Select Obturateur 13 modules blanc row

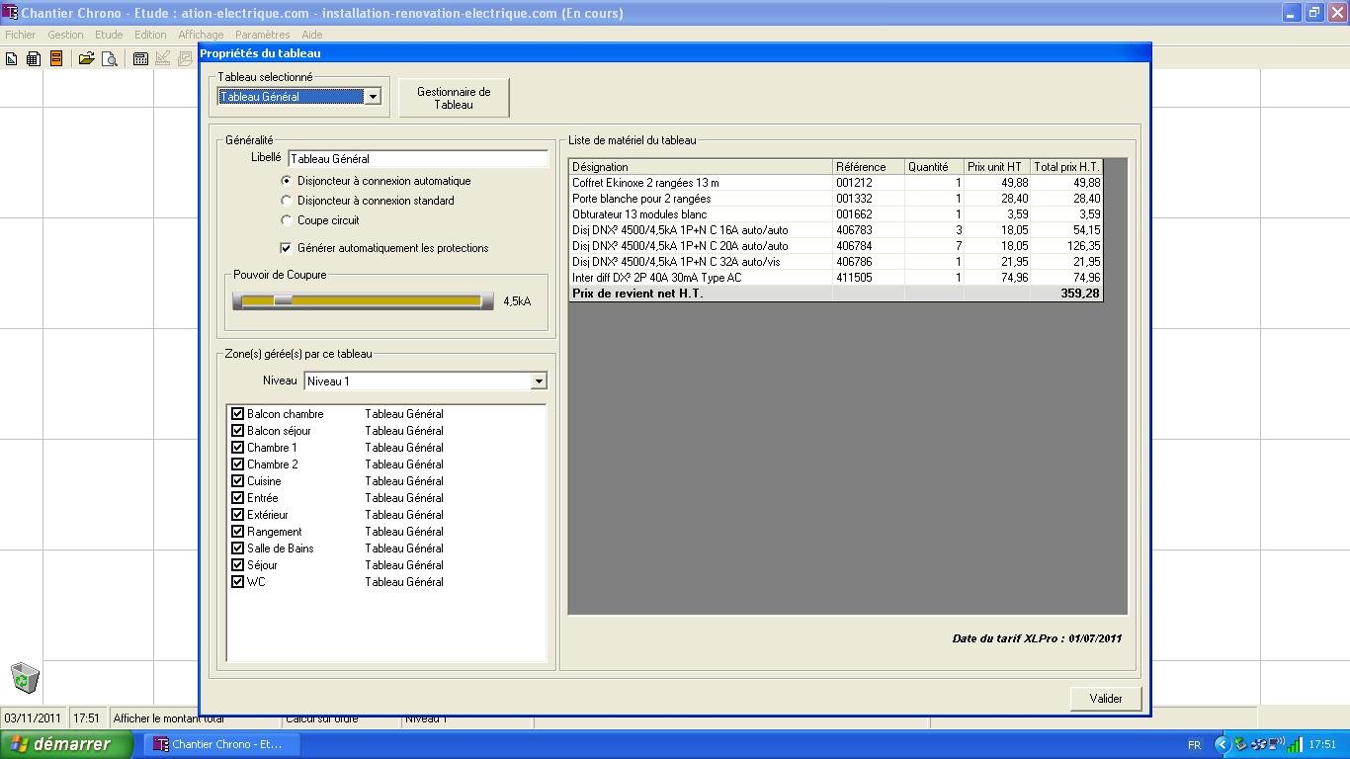pyautogui.click(x=835, y=214)
